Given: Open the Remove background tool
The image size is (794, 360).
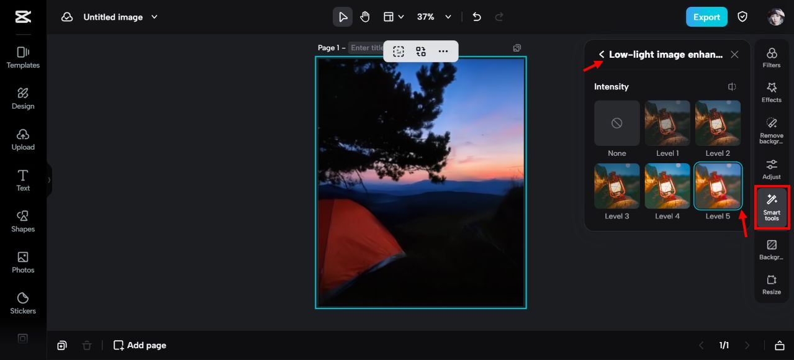Looking at the screenshot, I should pyautogui.click(x=772, y=130).
